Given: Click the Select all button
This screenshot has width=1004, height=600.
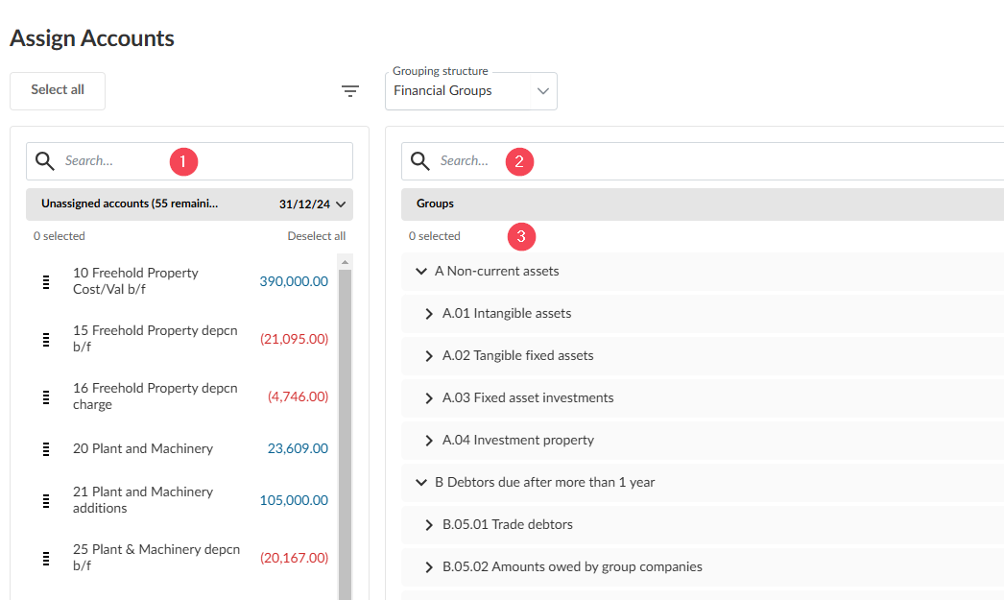Looking at the screenshot, I should pyautogui.click(x=58, y=90).
